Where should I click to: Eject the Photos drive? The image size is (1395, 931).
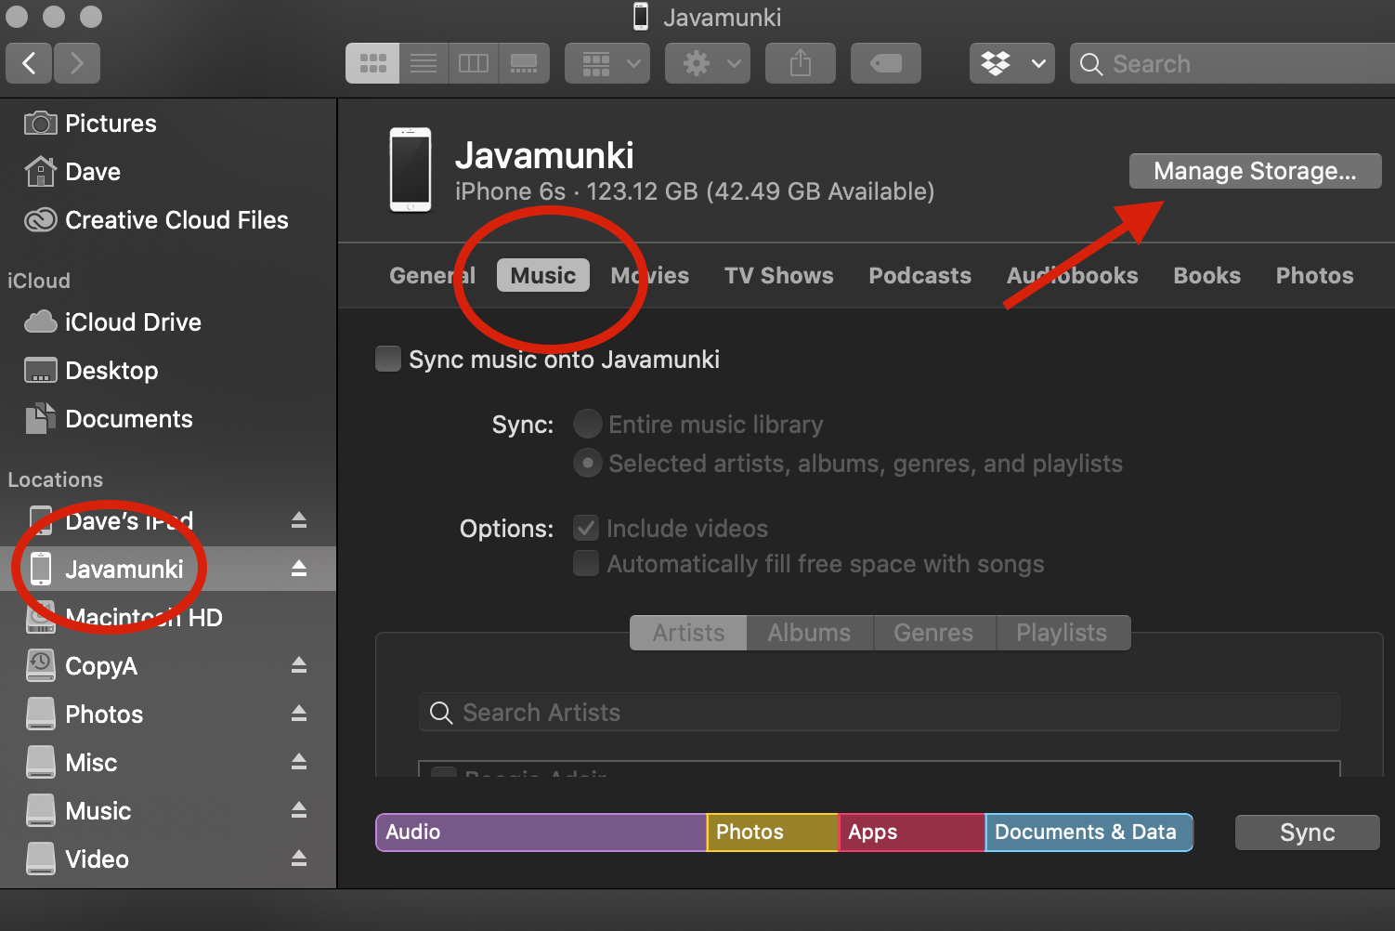coord(299,714)
